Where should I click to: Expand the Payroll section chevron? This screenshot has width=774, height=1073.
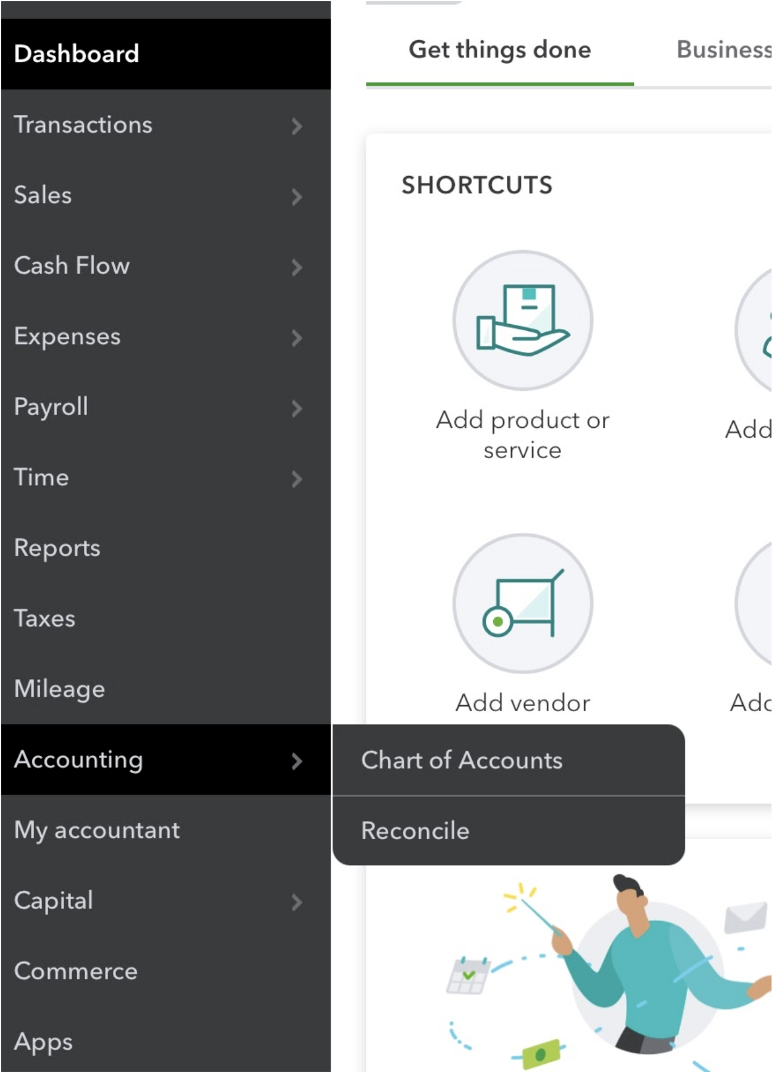(298, 408)
